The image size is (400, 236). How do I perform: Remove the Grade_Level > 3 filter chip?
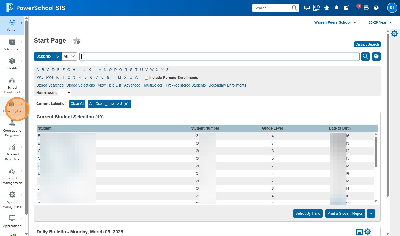pos(126,104)
